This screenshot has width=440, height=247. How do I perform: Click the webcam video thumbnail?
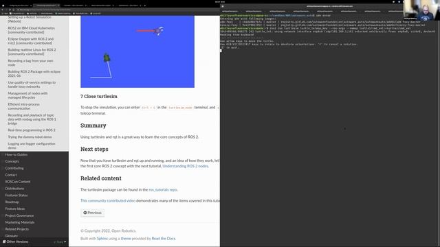click(421, 10)
